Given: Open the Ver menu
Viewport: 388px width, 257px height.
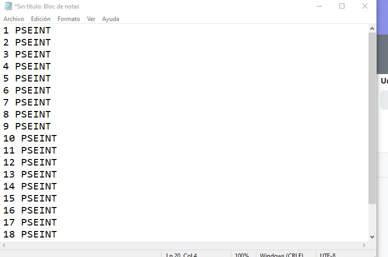Looking at the screenshot, I should click(x=91, y=19).
